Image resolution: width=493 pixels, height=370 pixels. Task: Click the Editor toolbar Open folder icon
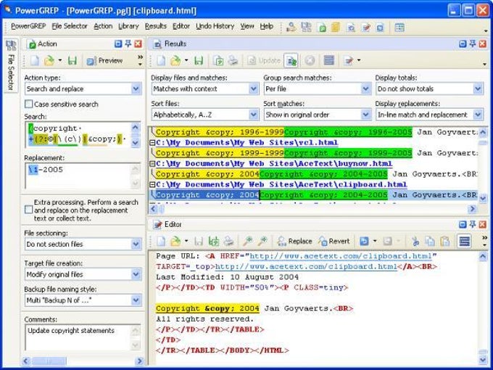(175, 242)
